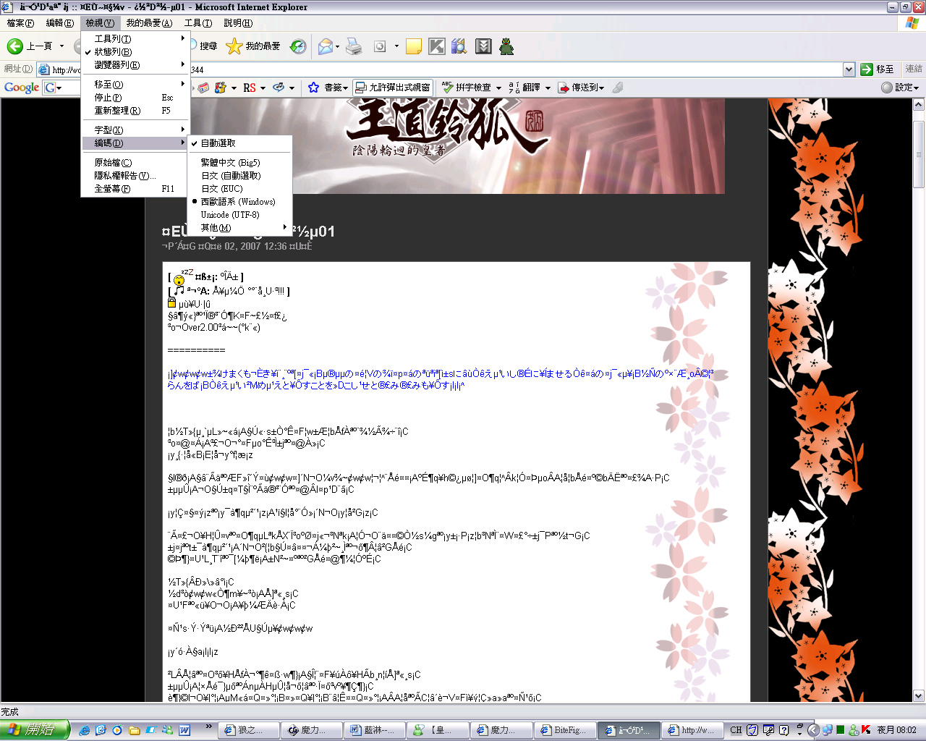Image resolution: width=926 pixels, height=741 pixels.
Task: Expand the 移至 go-to submenu
Action: pos(135,85)
